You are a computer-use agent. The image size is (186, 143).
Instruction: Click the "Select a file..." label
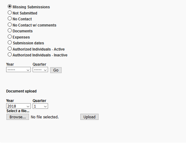pos(18,111)
